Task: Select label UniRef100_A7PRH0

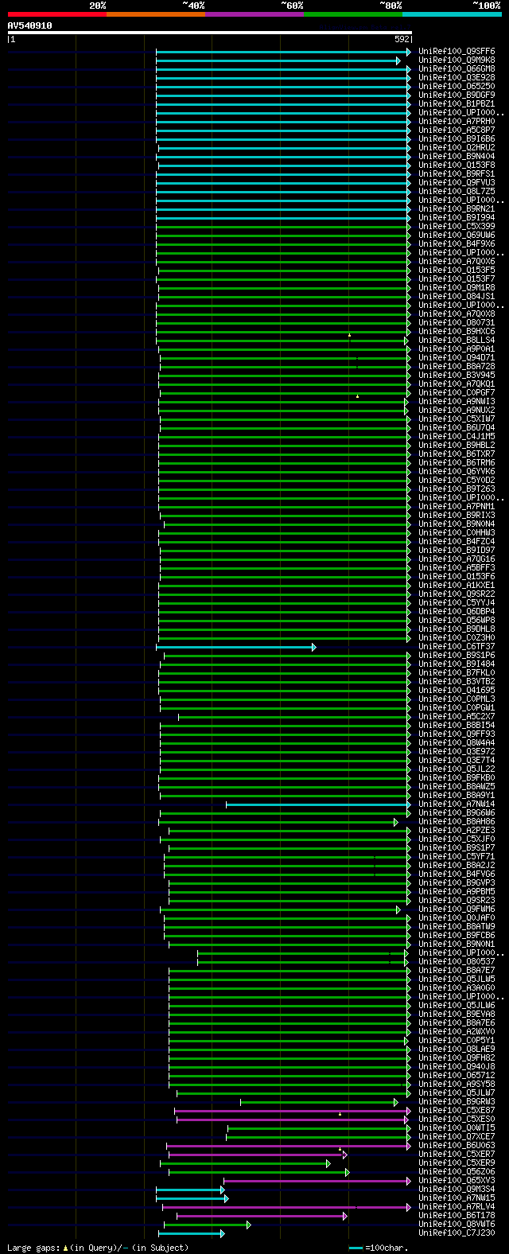Action: tap(456, 122)
